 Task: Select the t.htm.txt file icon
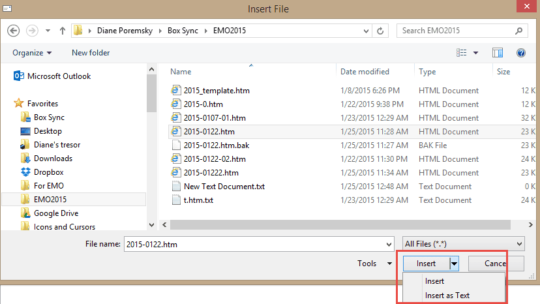pyautogui.click(x=176, y=200)
